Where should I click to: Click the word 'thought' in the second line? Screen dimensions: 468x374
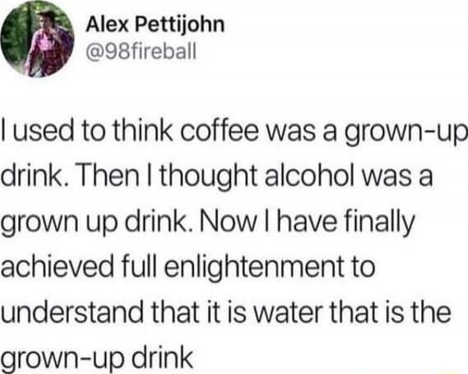coord(210,178)
